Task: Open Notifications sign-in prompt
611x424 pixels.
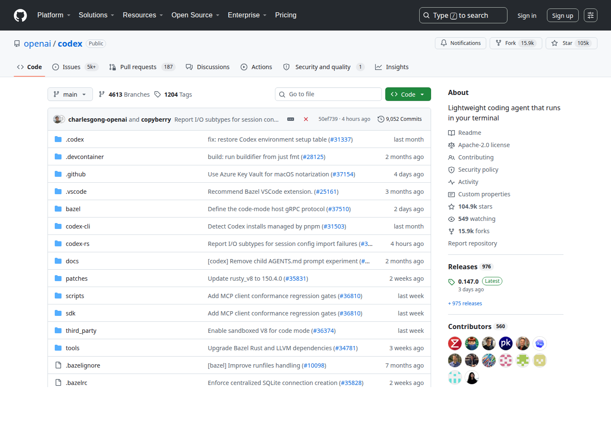Action: tap(460, 43)
